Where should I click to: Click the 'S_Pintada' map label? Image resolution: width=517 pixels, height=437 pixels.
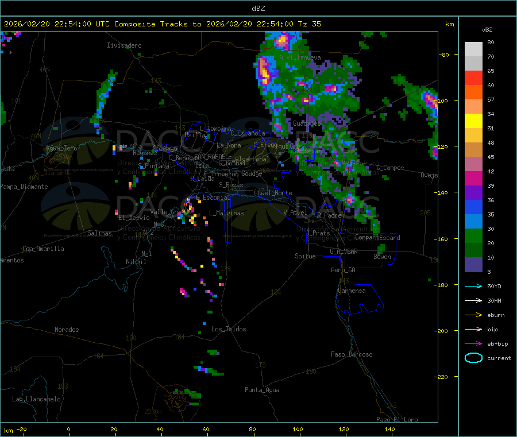click(153, 166)
